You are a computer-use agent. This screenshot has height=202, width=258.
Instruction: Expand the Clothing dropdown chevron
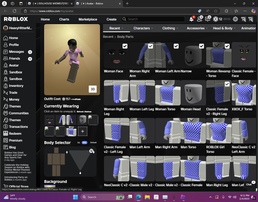[178, 28]
